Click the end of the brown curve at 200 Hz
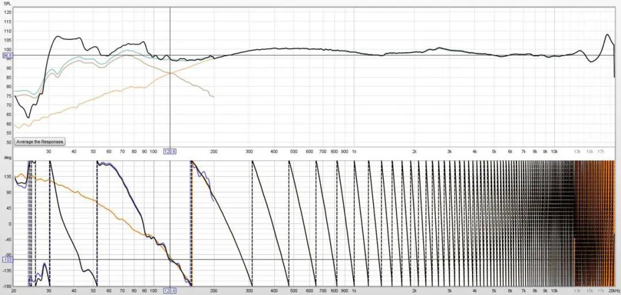621x295 pixels. tap(213, 97)
